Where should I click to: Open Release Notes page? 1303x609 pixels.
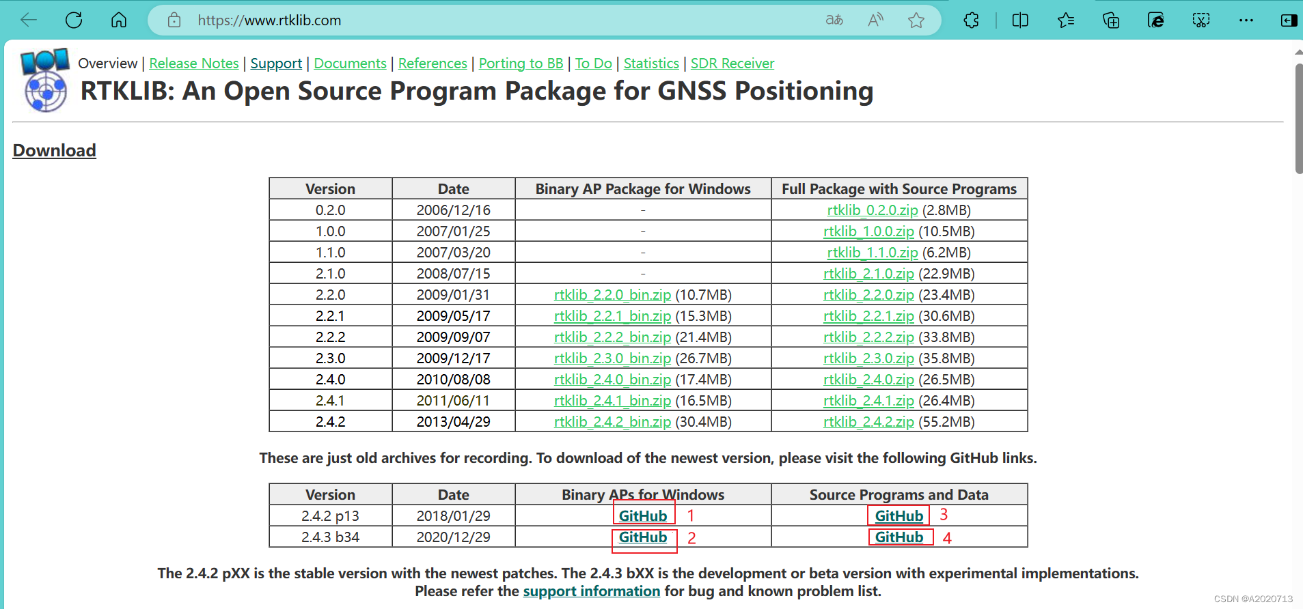click(194, 63)
